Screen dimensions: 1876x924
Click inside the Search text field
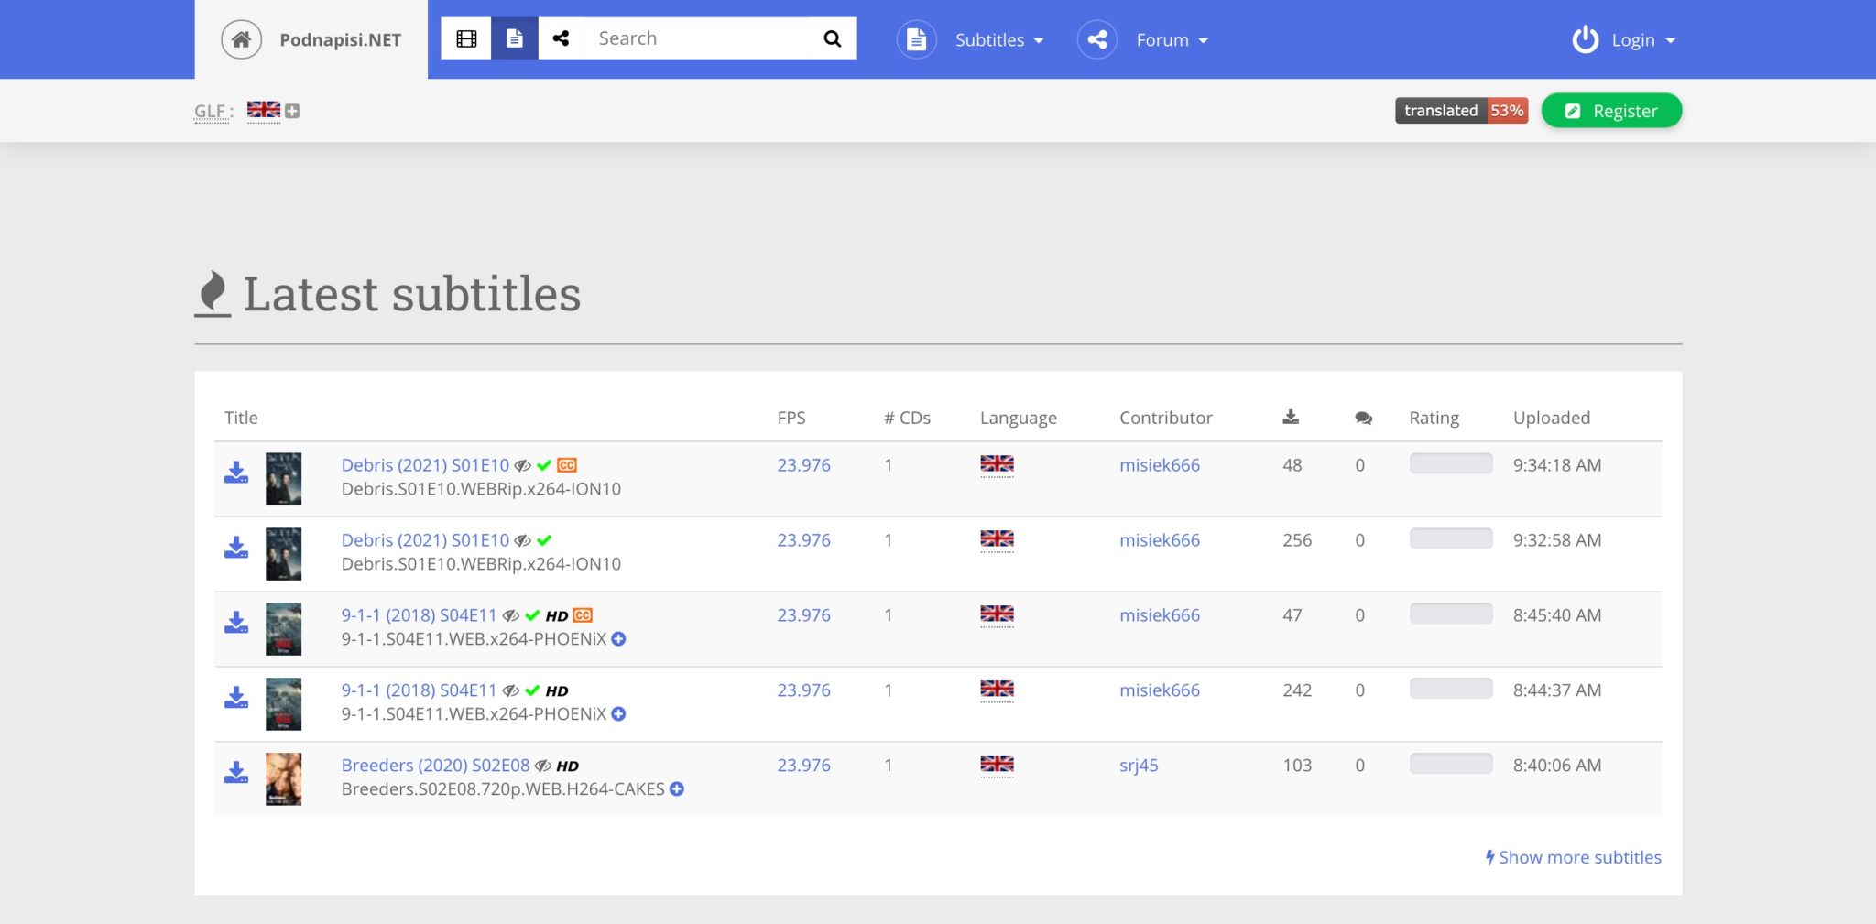696,38
